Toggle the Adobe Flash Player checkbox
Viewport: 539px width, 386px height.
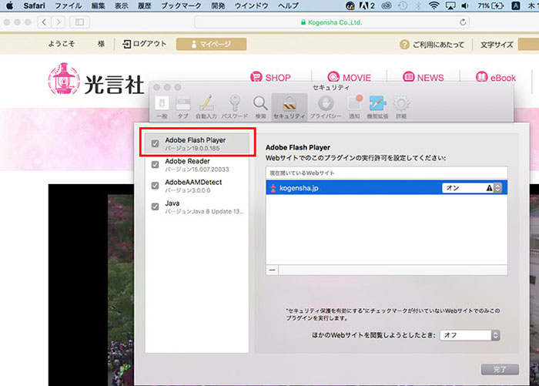point(155,143)
